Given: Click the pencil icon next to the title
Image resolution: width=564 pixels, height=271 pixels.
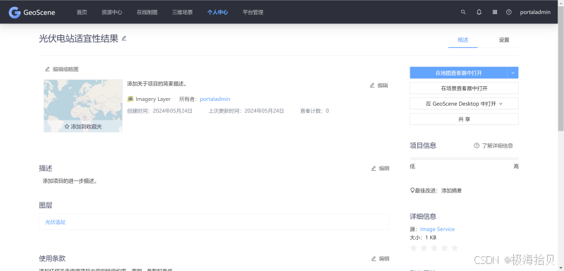Looking at the screenshot, I should tap(124, 38).
